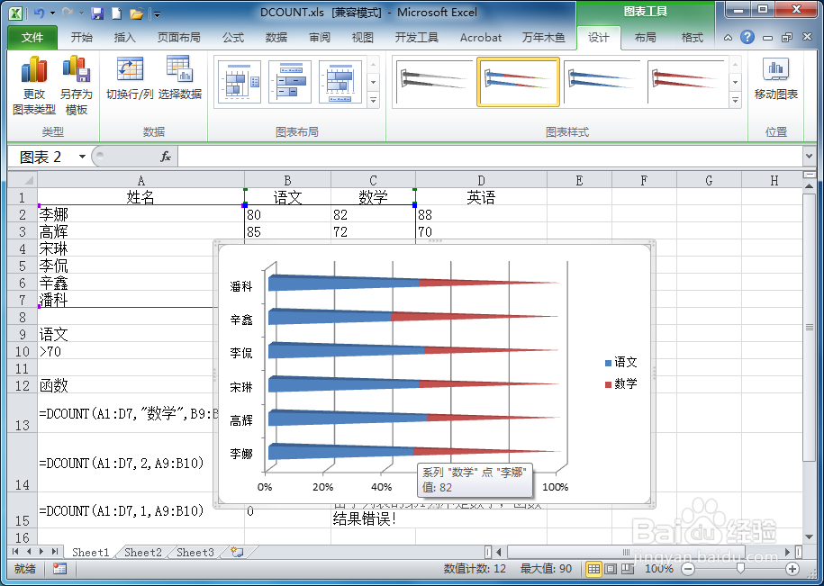Click the Insert Worksheet tab icon

[x=237, y=552]
